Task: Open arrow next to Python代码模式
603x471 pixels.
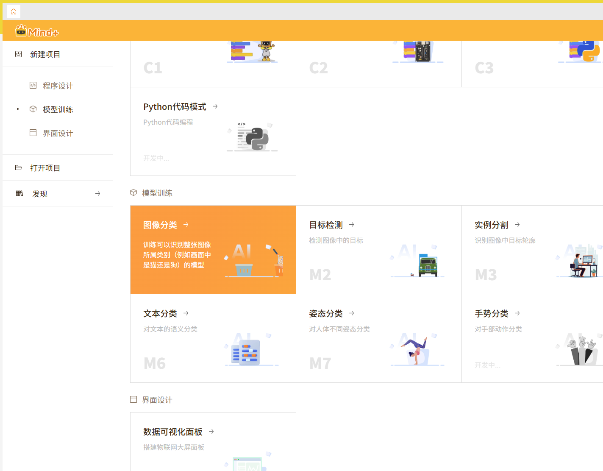Action: [x=215, y=106]
